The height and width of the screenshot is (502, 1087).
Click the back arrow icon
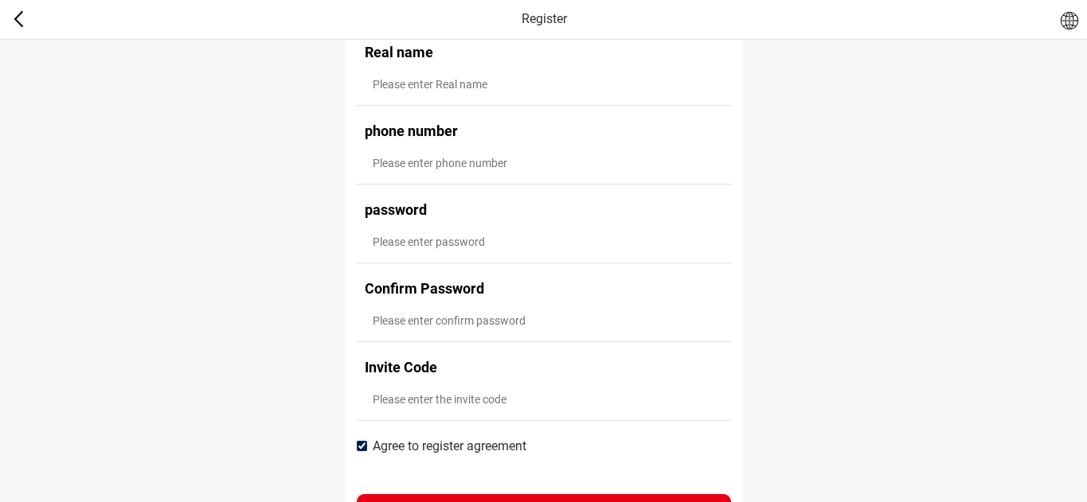point(19,19)
